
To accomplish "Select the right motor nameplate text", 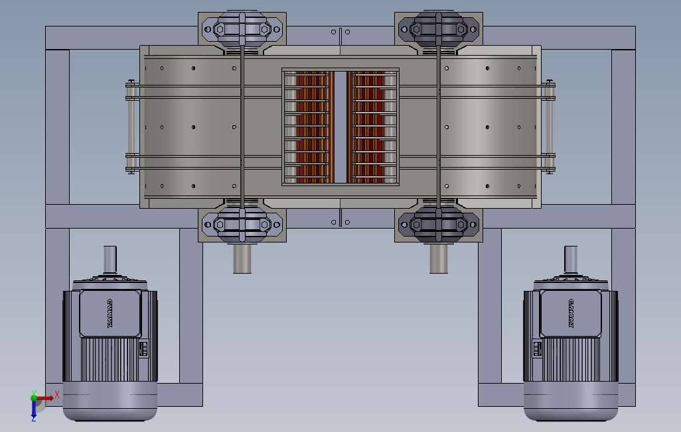I will pyautogui.click(x=571, y=313).
